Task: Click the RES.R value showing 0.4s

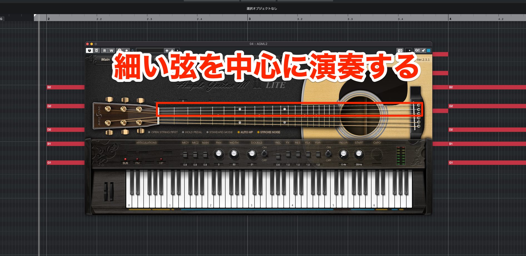Action: click(344, 164)
